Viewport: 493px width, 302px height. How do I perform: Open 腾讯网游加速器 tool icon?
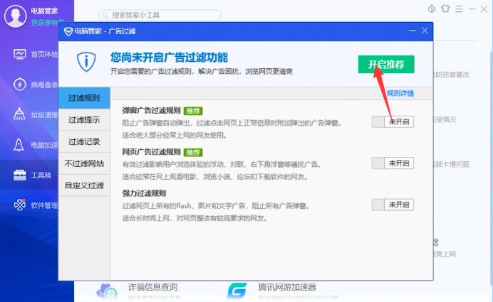point(237,291)
